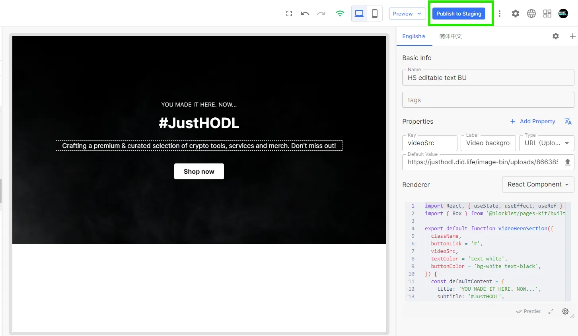Viewport: 578px width, 336px height.
Task: Click the Name input field
Action: [488, 78]
